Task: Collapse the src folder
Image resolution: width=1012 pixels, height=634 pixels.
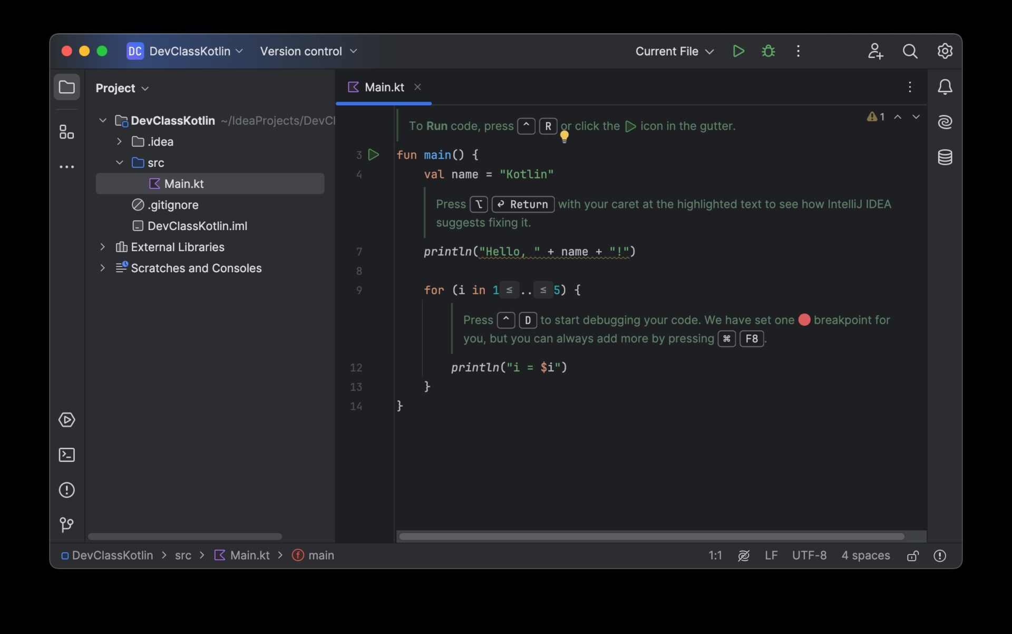Action: (x=119, y=162)
